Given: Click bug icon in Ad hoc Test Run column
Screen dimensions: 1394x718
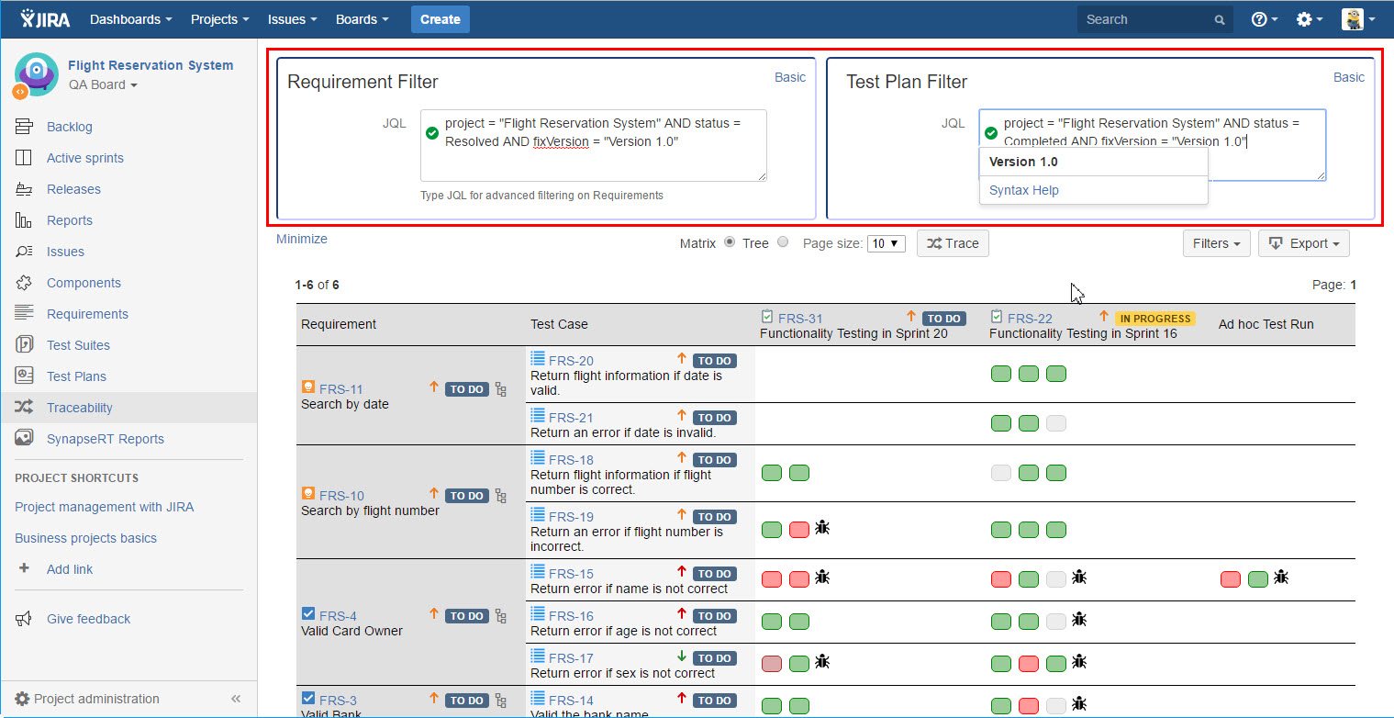Looking at the screenshot, I should 1281,578.
